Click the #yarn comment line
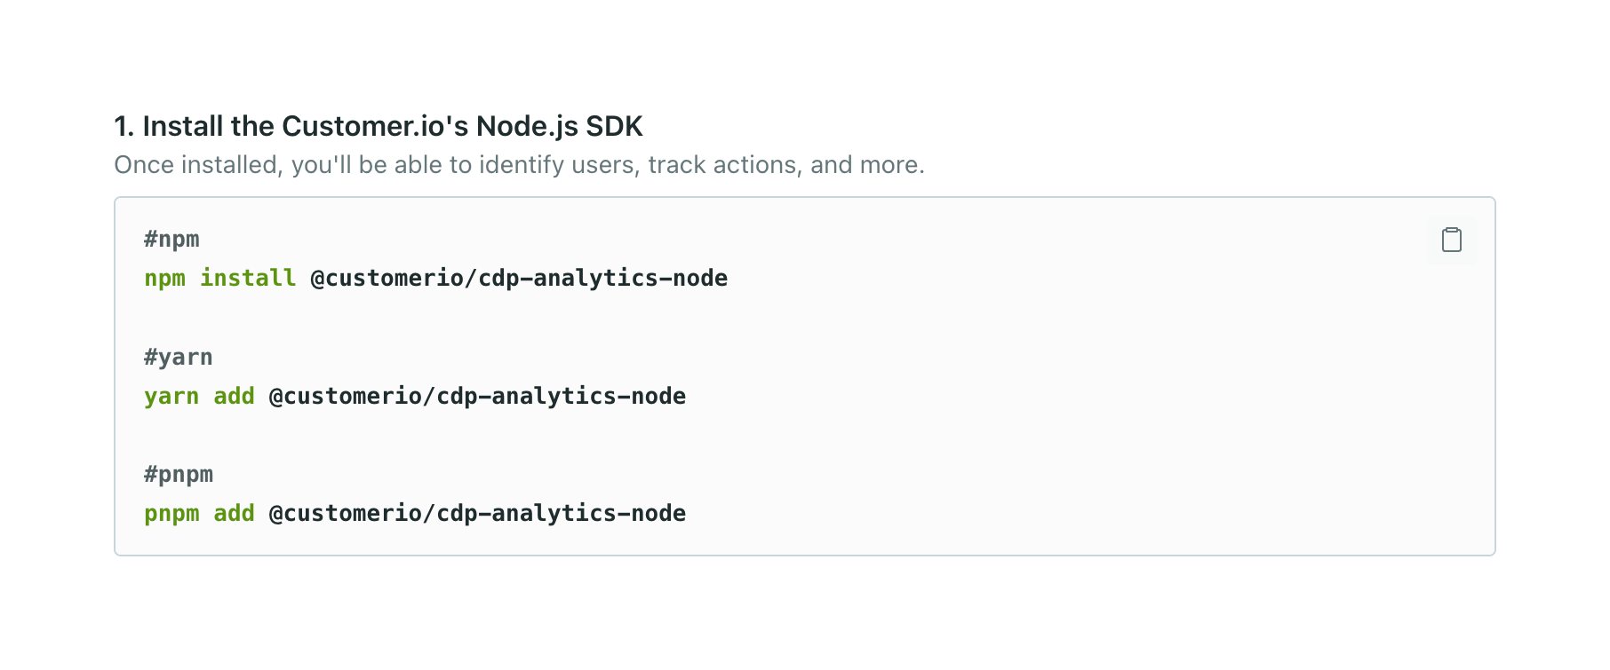Screen dimensions: 1610x670 (x=178, y=358)
